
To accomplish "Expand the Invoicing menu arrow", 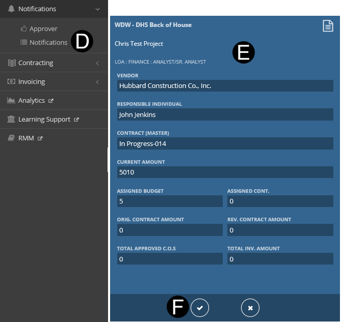I will [97, 82].
